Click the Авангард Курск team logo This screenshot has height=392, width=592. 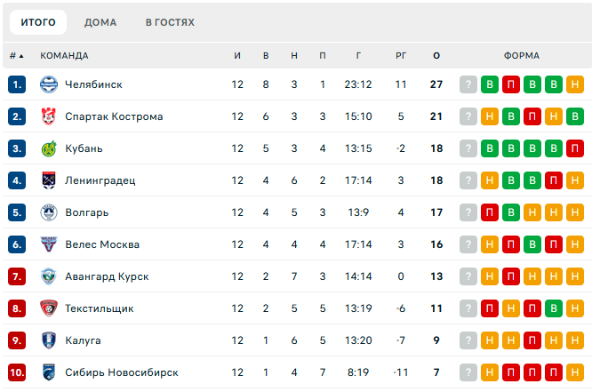pos(49,276)
